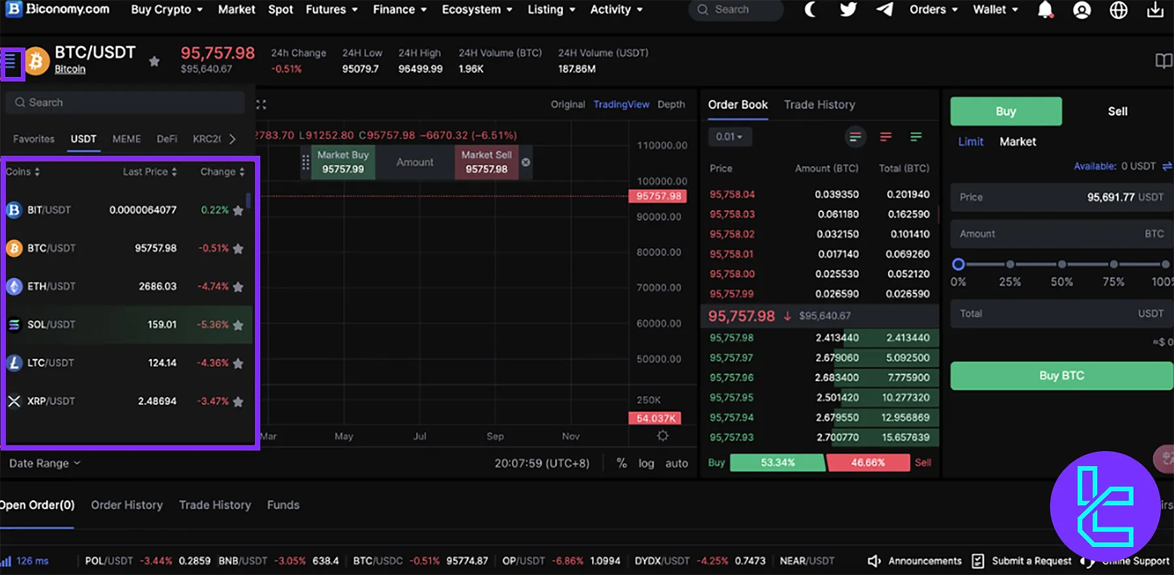Screen dimensions: 1174x575
Task: Switch to Order History tab
Action: click(127, 505)
